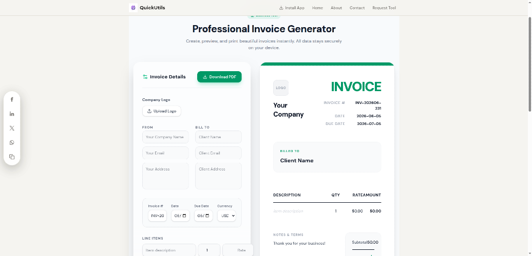Click the LINE ITEMS section label
The height and width of the screenshot is (256, 532).
pos(153,239)
